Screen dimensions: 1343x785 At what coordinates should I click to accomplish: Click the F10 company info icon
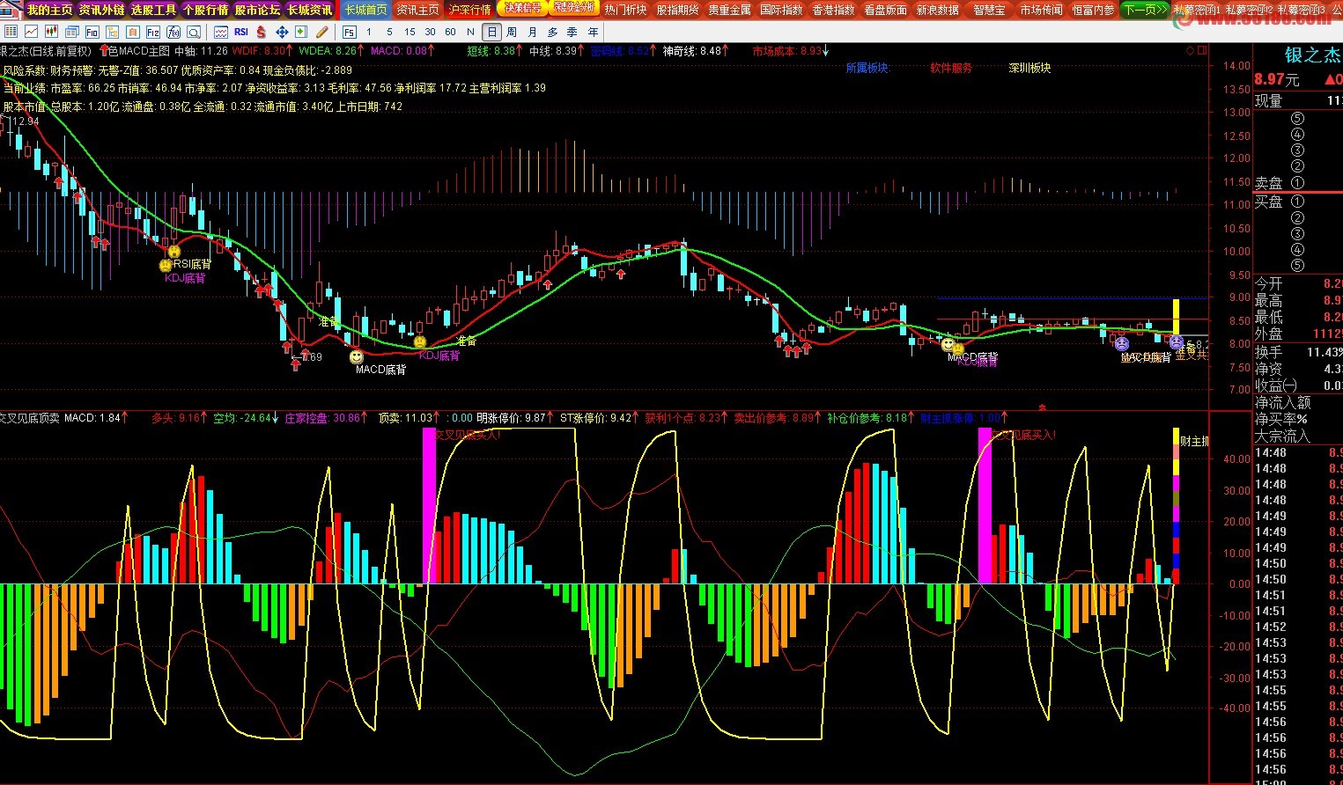coord(92,32)
